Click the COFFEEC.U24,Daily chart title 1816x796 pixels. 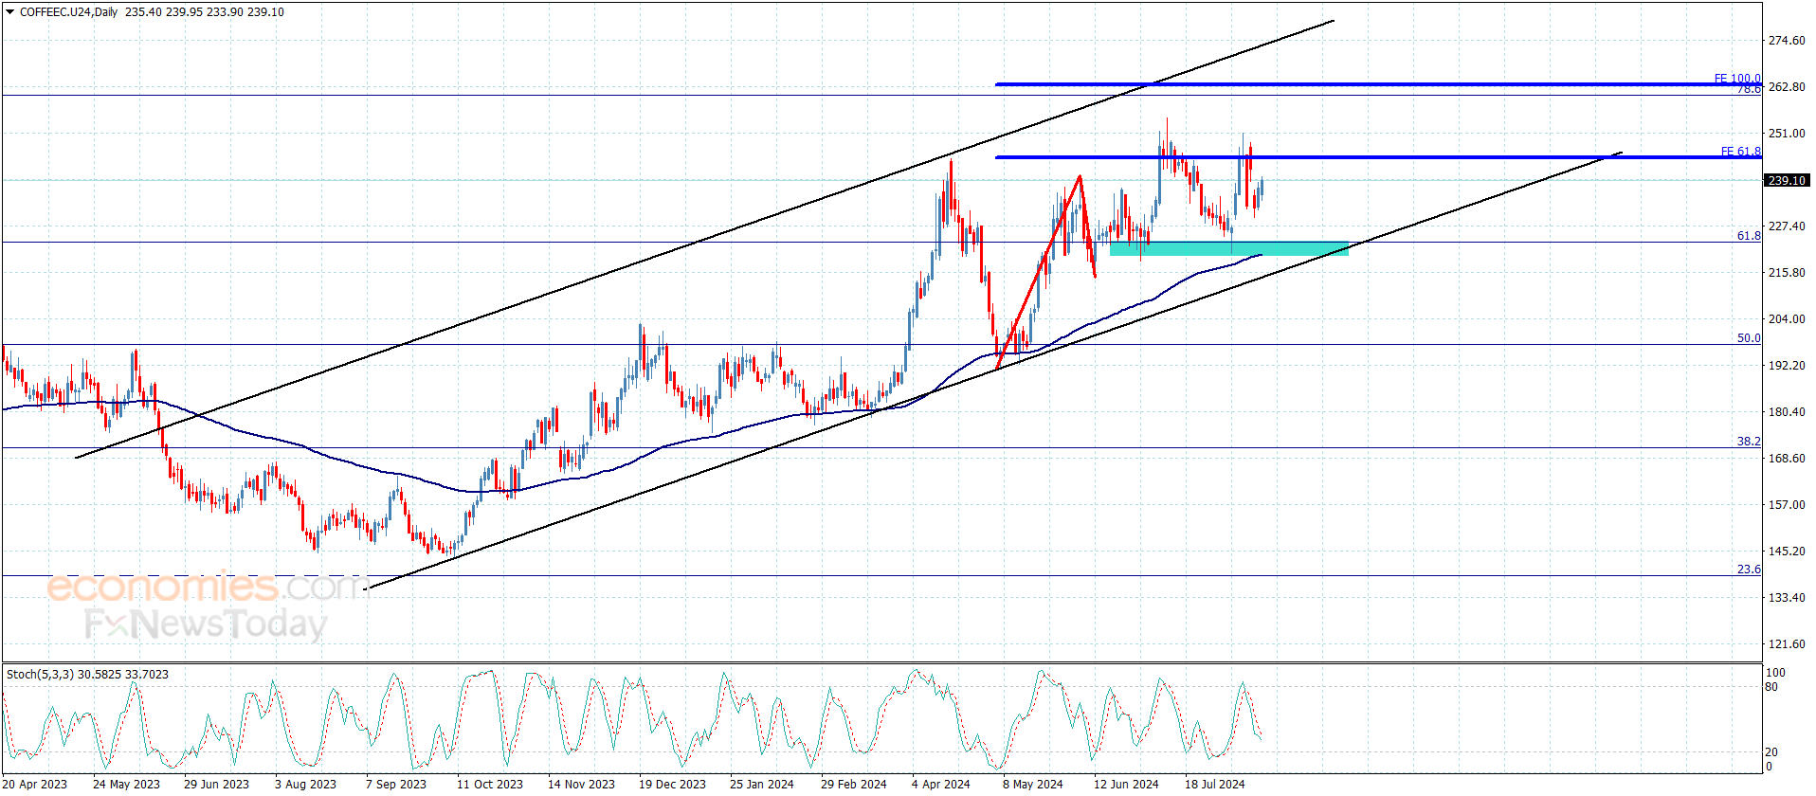(x=68, y=12)
